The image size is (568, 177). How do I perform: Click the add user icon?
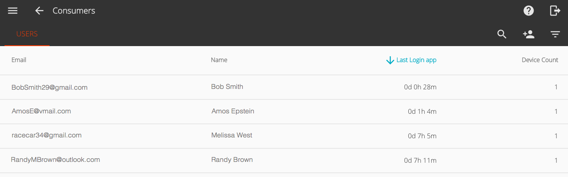tap(529, 34)
